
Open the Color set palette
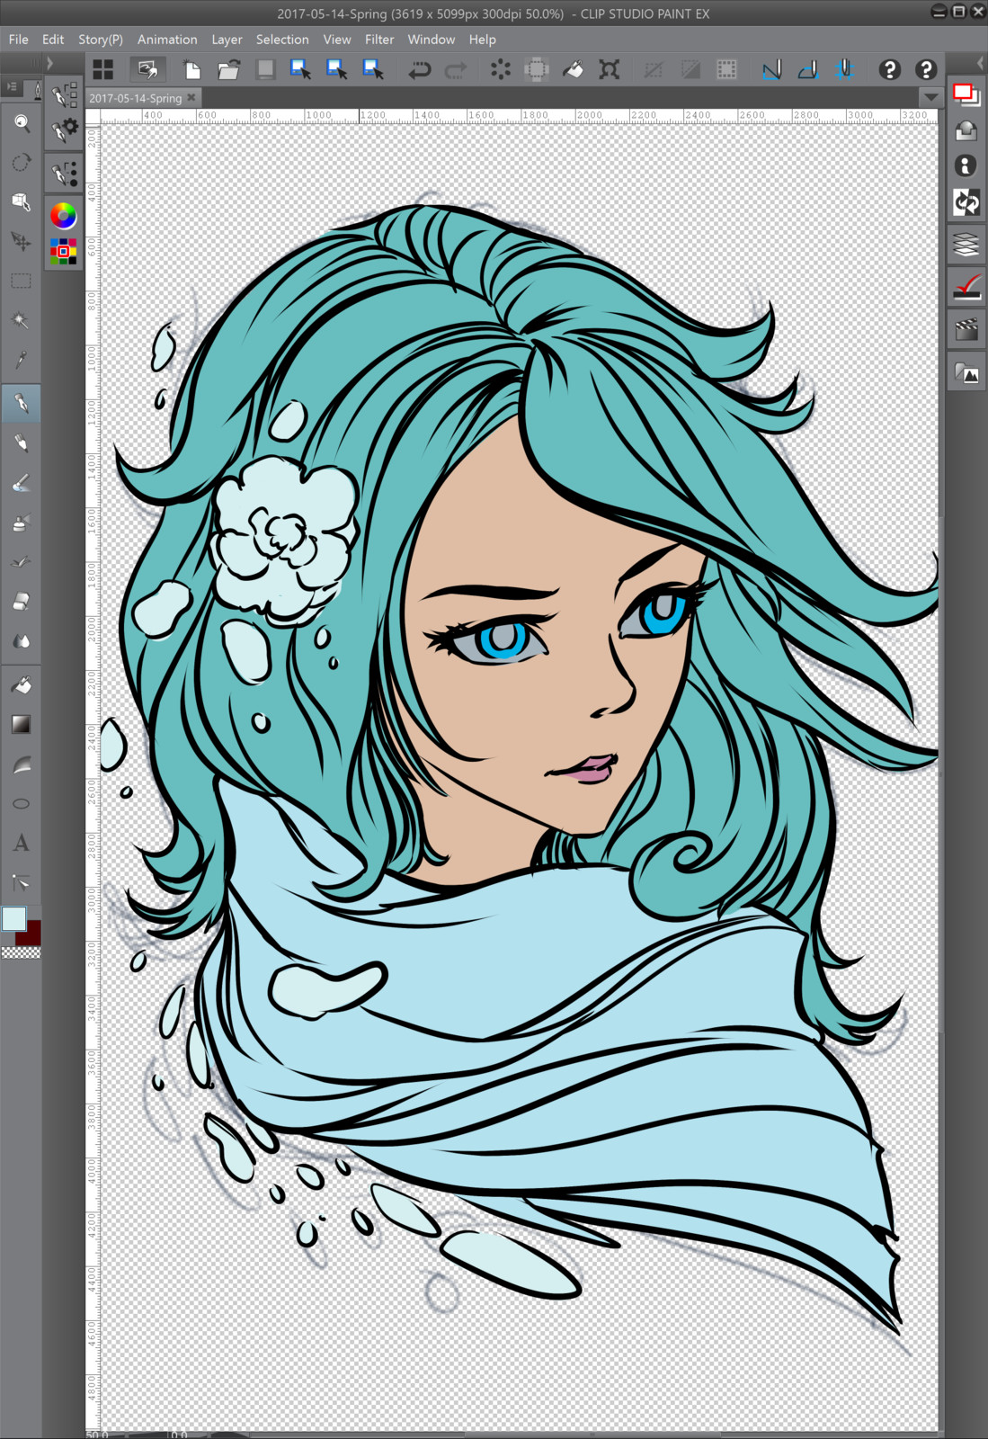point(63,251)
